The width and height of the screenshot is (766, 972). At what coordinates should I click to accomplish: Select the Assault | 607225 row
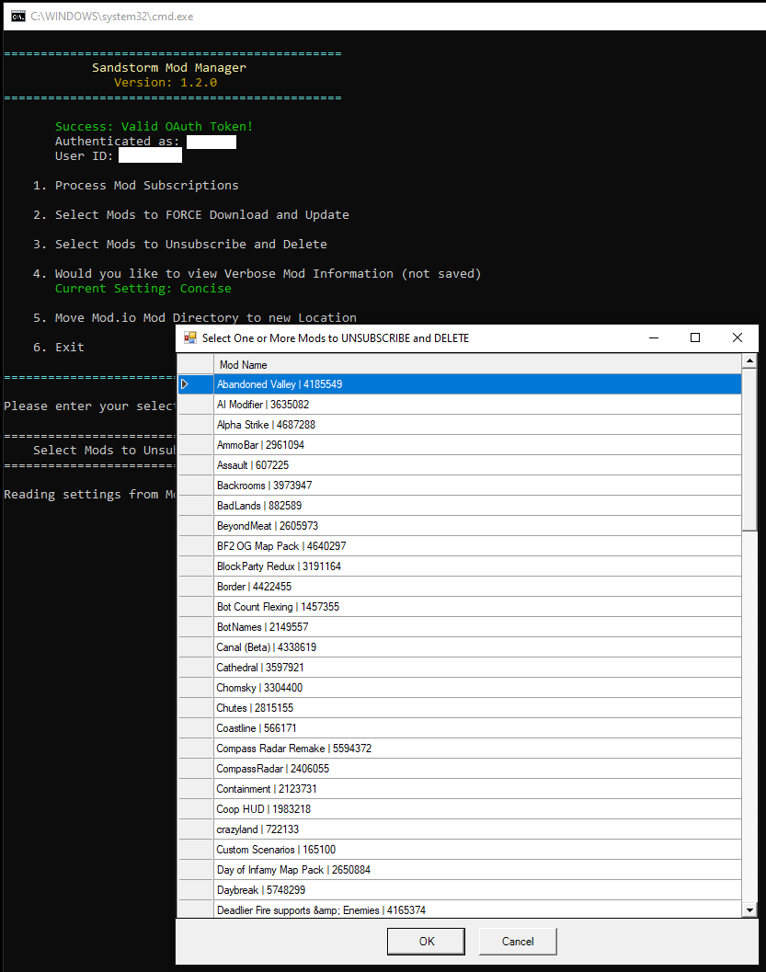pos(477,465)
